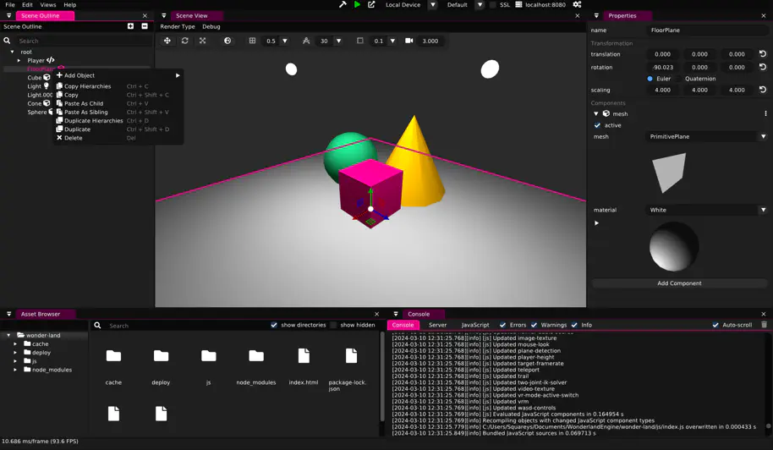The image size is (773, 450).
Task: Select the scale gizmo tool
Action: point(202,41)
